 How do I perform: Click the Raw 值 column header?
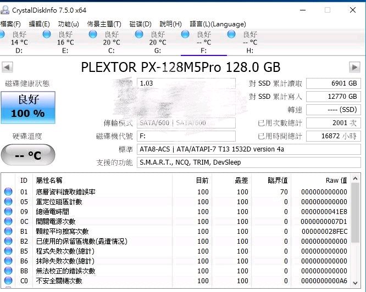pyautogui.click(x=320, y=180)
